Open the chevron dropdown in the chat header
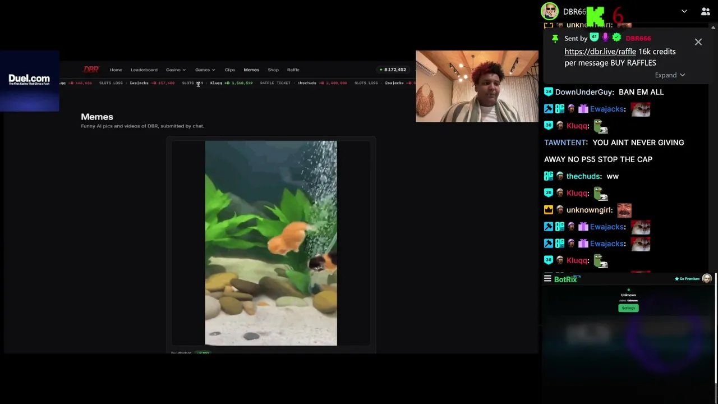 684,11
